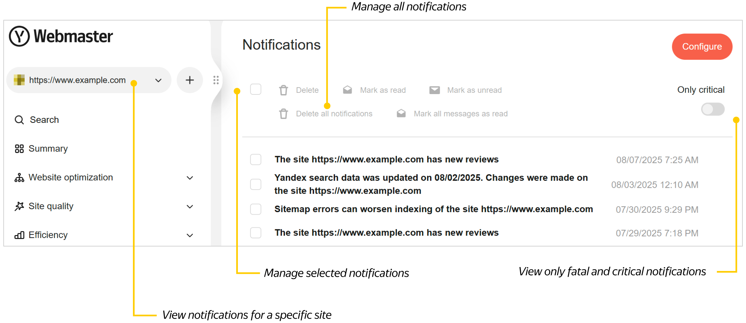746x323 pixels.
Task: Expand the Website optimization section
Action: pyautogui.click(x=190, y=178)
